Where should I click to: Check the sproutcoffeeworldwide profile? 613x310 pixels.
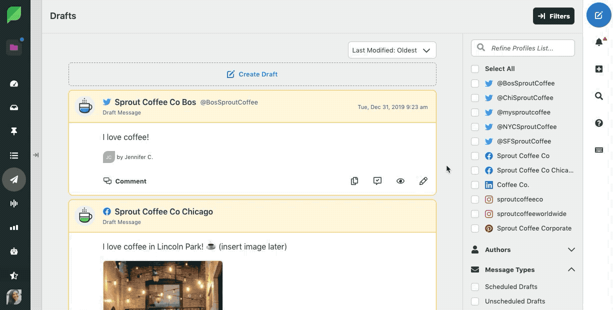pyautogui.click(x=475, y=214)
